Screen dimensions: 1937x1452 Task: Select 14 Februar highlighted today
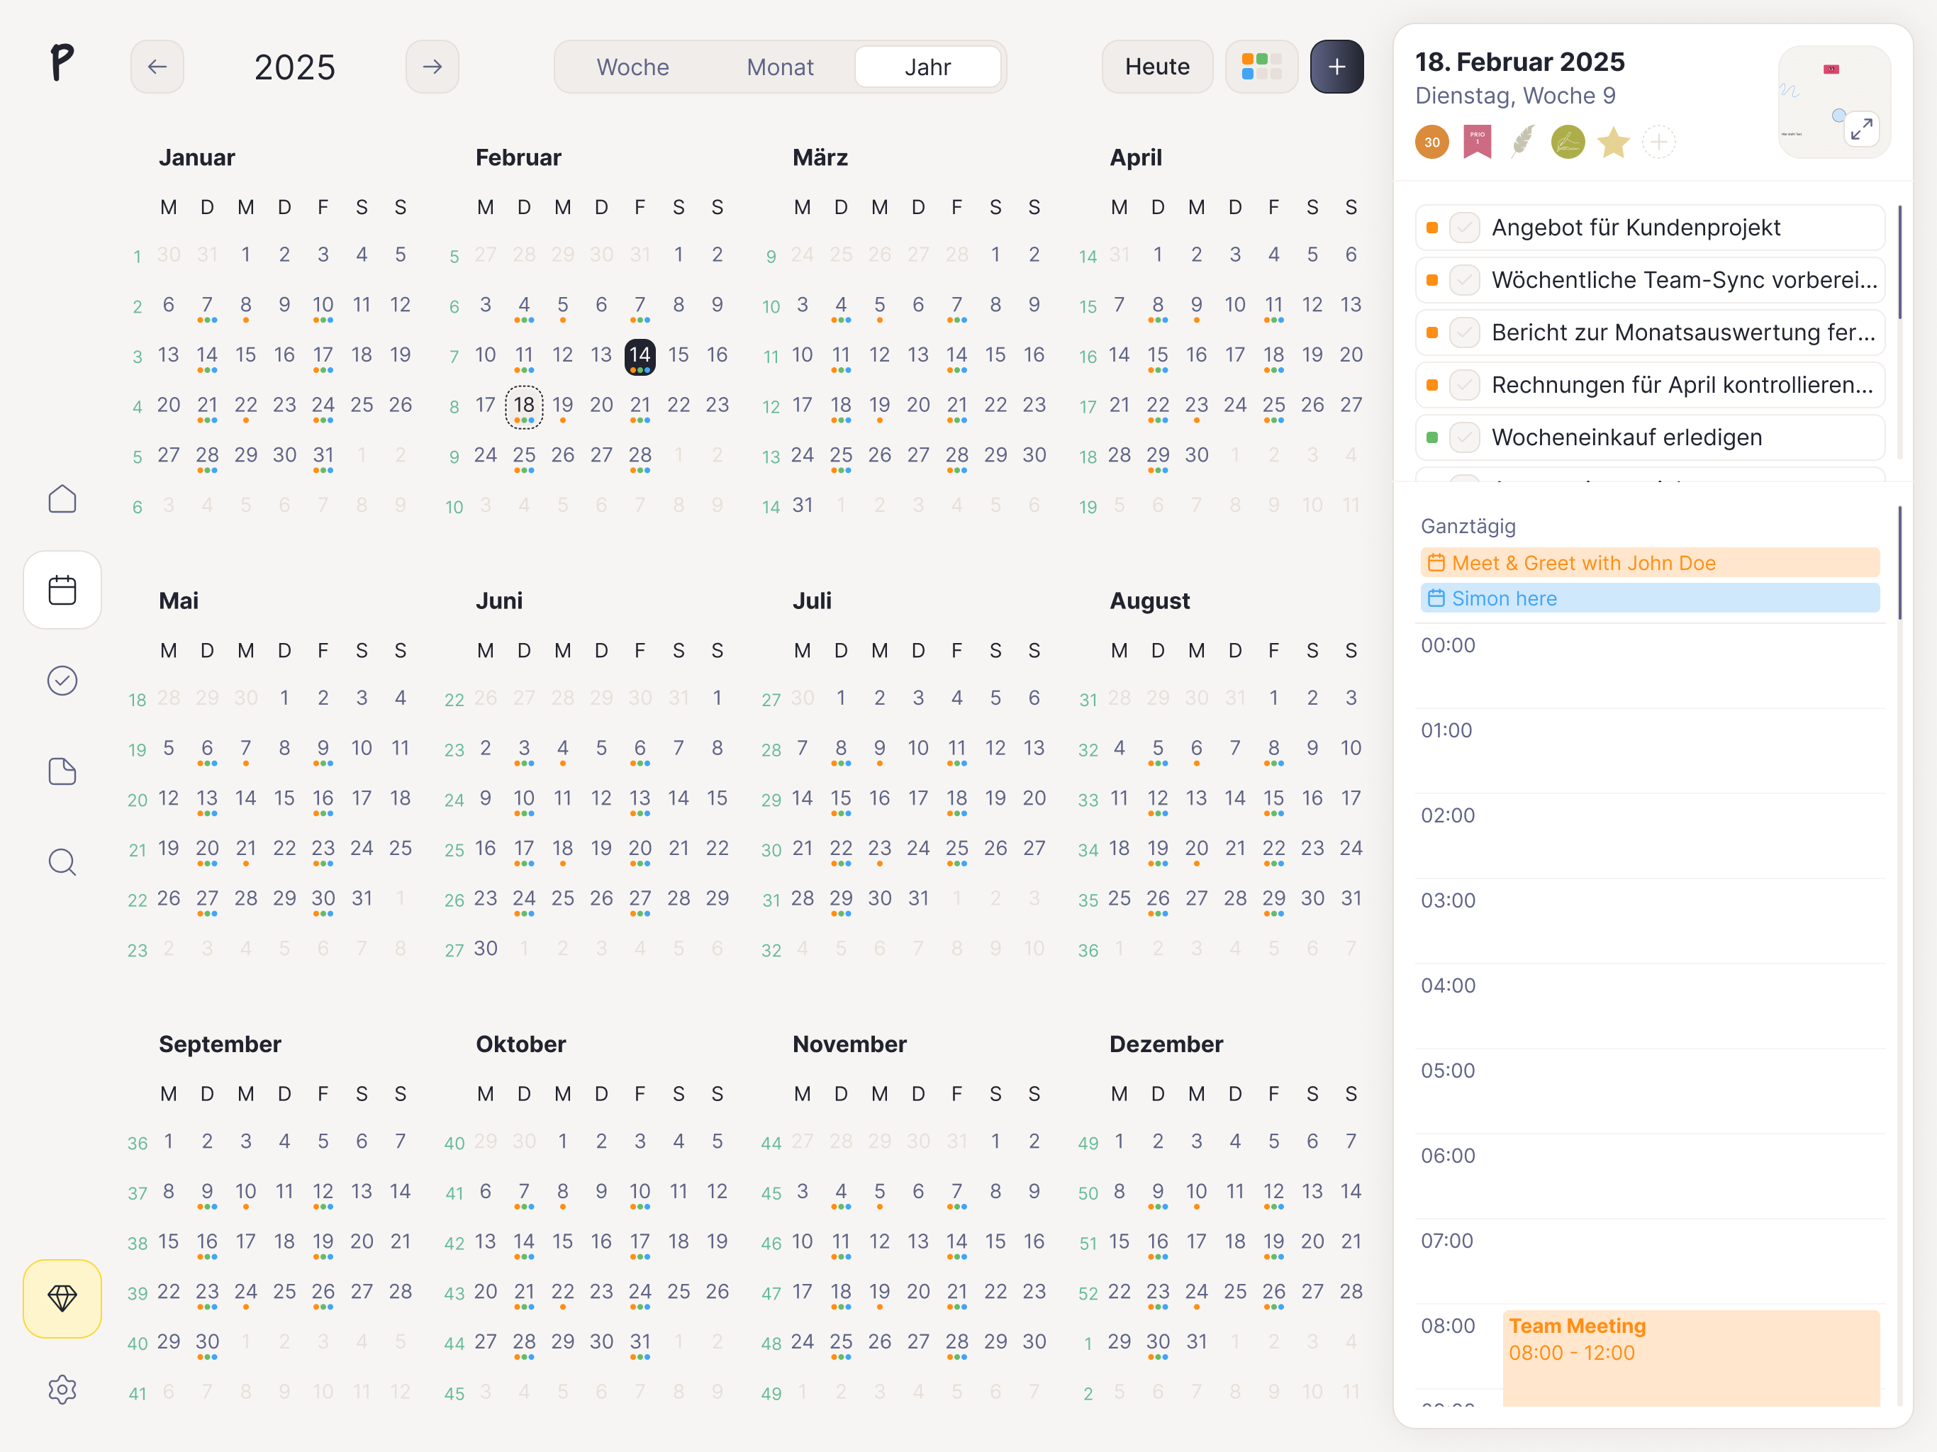[640, 357]
